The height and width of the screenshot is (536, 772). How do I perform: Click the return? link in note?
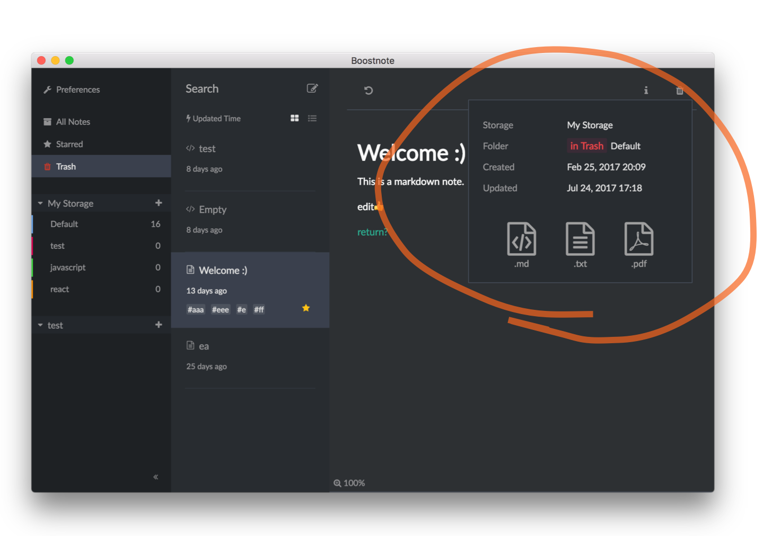372,232
